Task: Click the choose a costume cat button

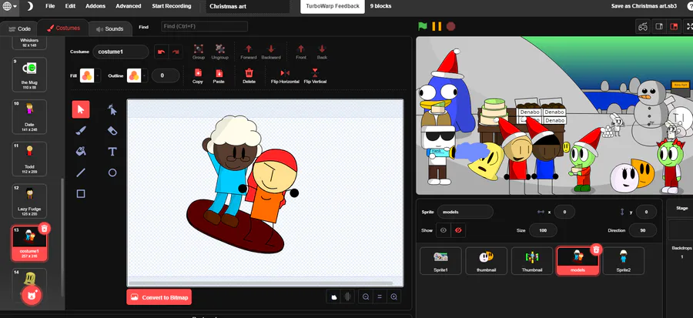Action: (32, 295)
